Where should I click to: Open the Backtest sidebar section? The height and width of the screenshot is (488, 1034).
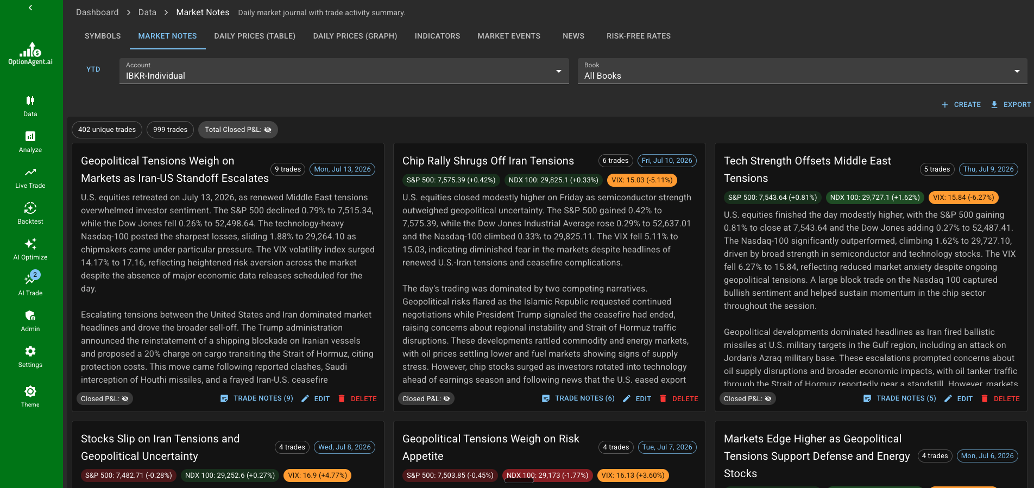(30, 213)
